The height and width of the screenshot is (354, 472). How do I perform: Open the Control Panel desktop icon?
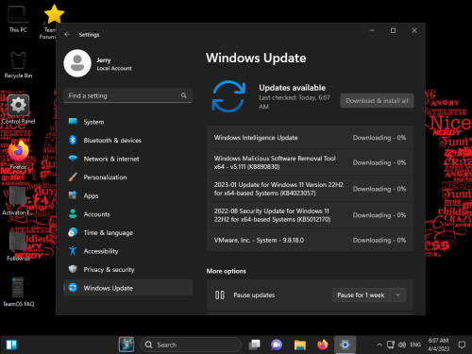pyautogui.click(x=18, y=110)
